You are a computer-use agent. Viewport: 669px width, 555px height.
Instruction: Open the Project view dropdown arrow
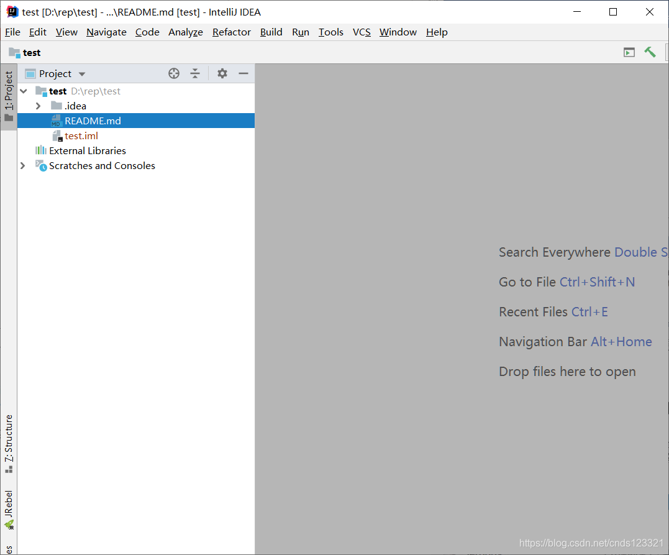[82, 74]
